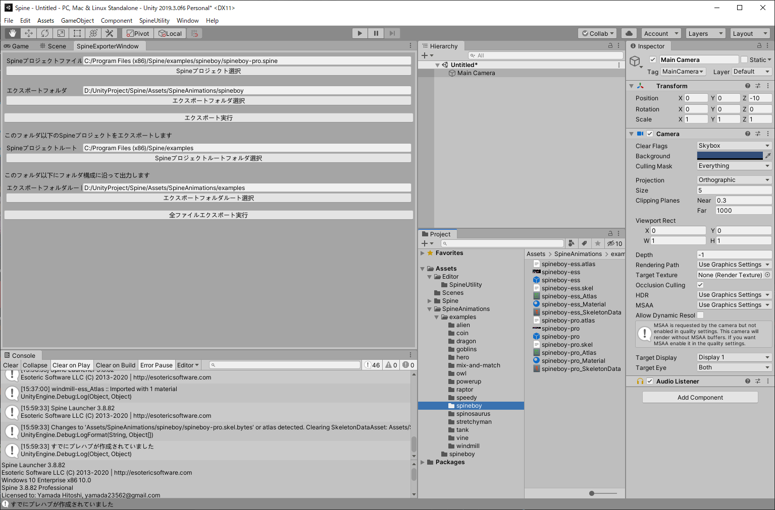
Task: Open the Layout dropdown
Action: 750,33
